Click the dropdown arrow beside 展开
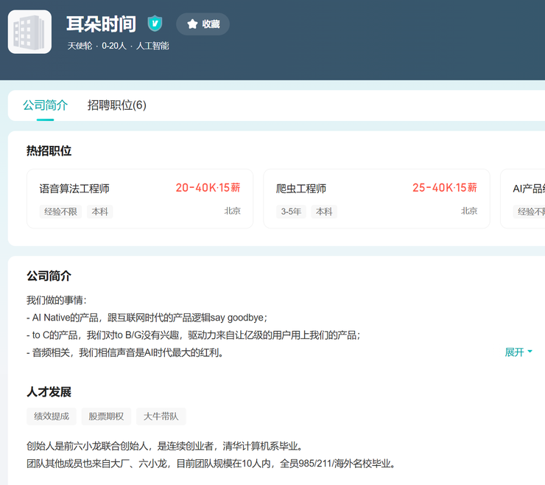Image resolution: width=545 pixels, height=485 pixels. tap(530, 352)
